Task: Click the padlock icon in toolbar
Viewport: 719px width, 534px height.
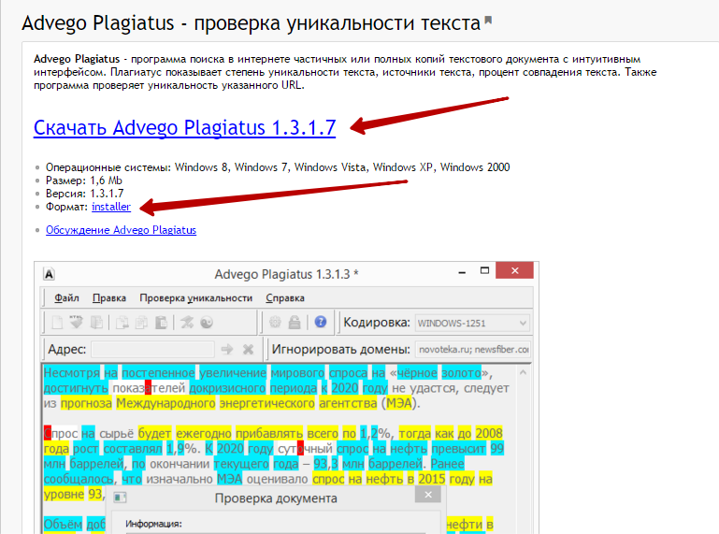Action: click(x=295, y=322)
